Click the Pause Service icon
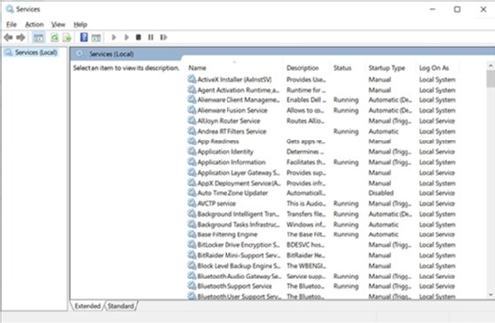This screenshot has height=323, width=495. click(x=151, y=37)
